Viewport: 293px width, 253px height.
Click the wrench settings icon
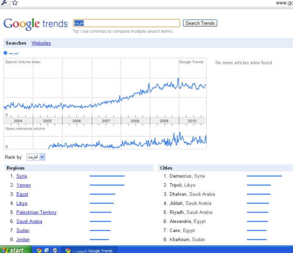[4, 2]
